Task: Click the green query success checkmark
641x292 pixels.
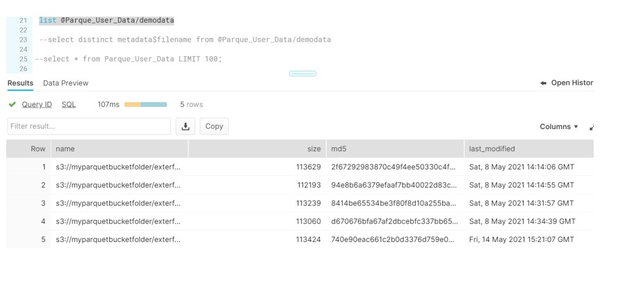Action: (12, 105)
